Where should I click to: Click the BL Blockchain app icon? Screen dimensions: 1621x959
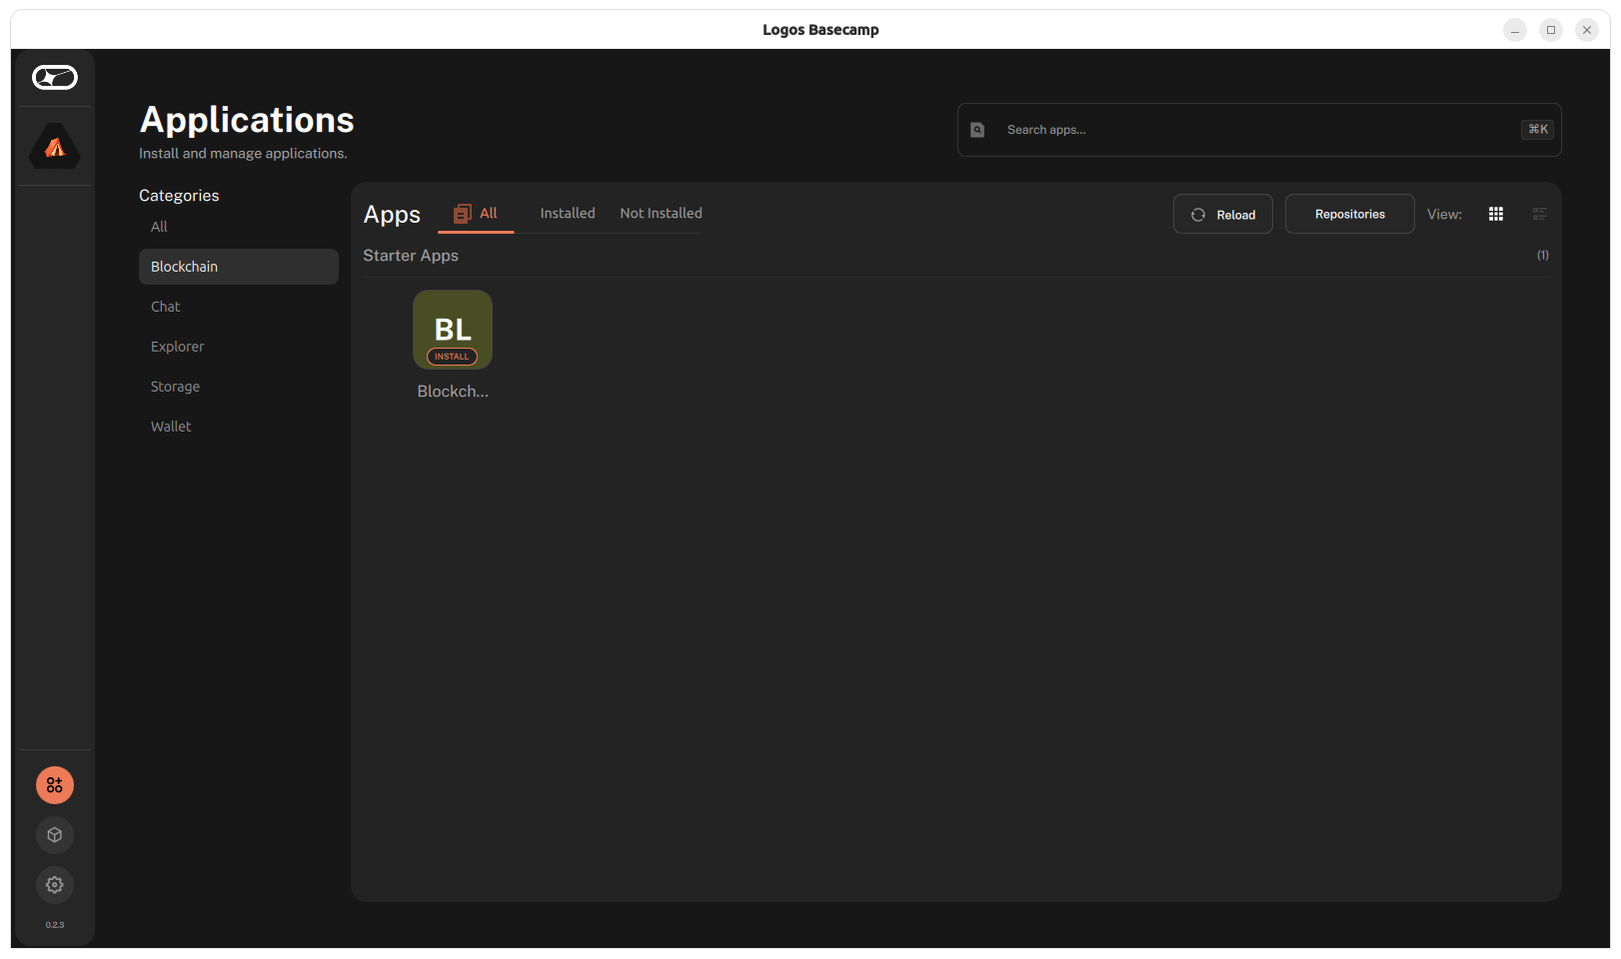pyautogui.click(x=453, y=330)
